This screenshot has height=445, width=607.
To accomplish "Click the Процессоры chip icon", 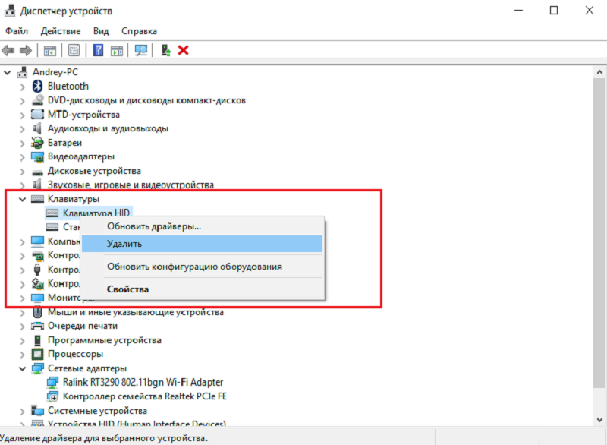I will coord(37,354).
